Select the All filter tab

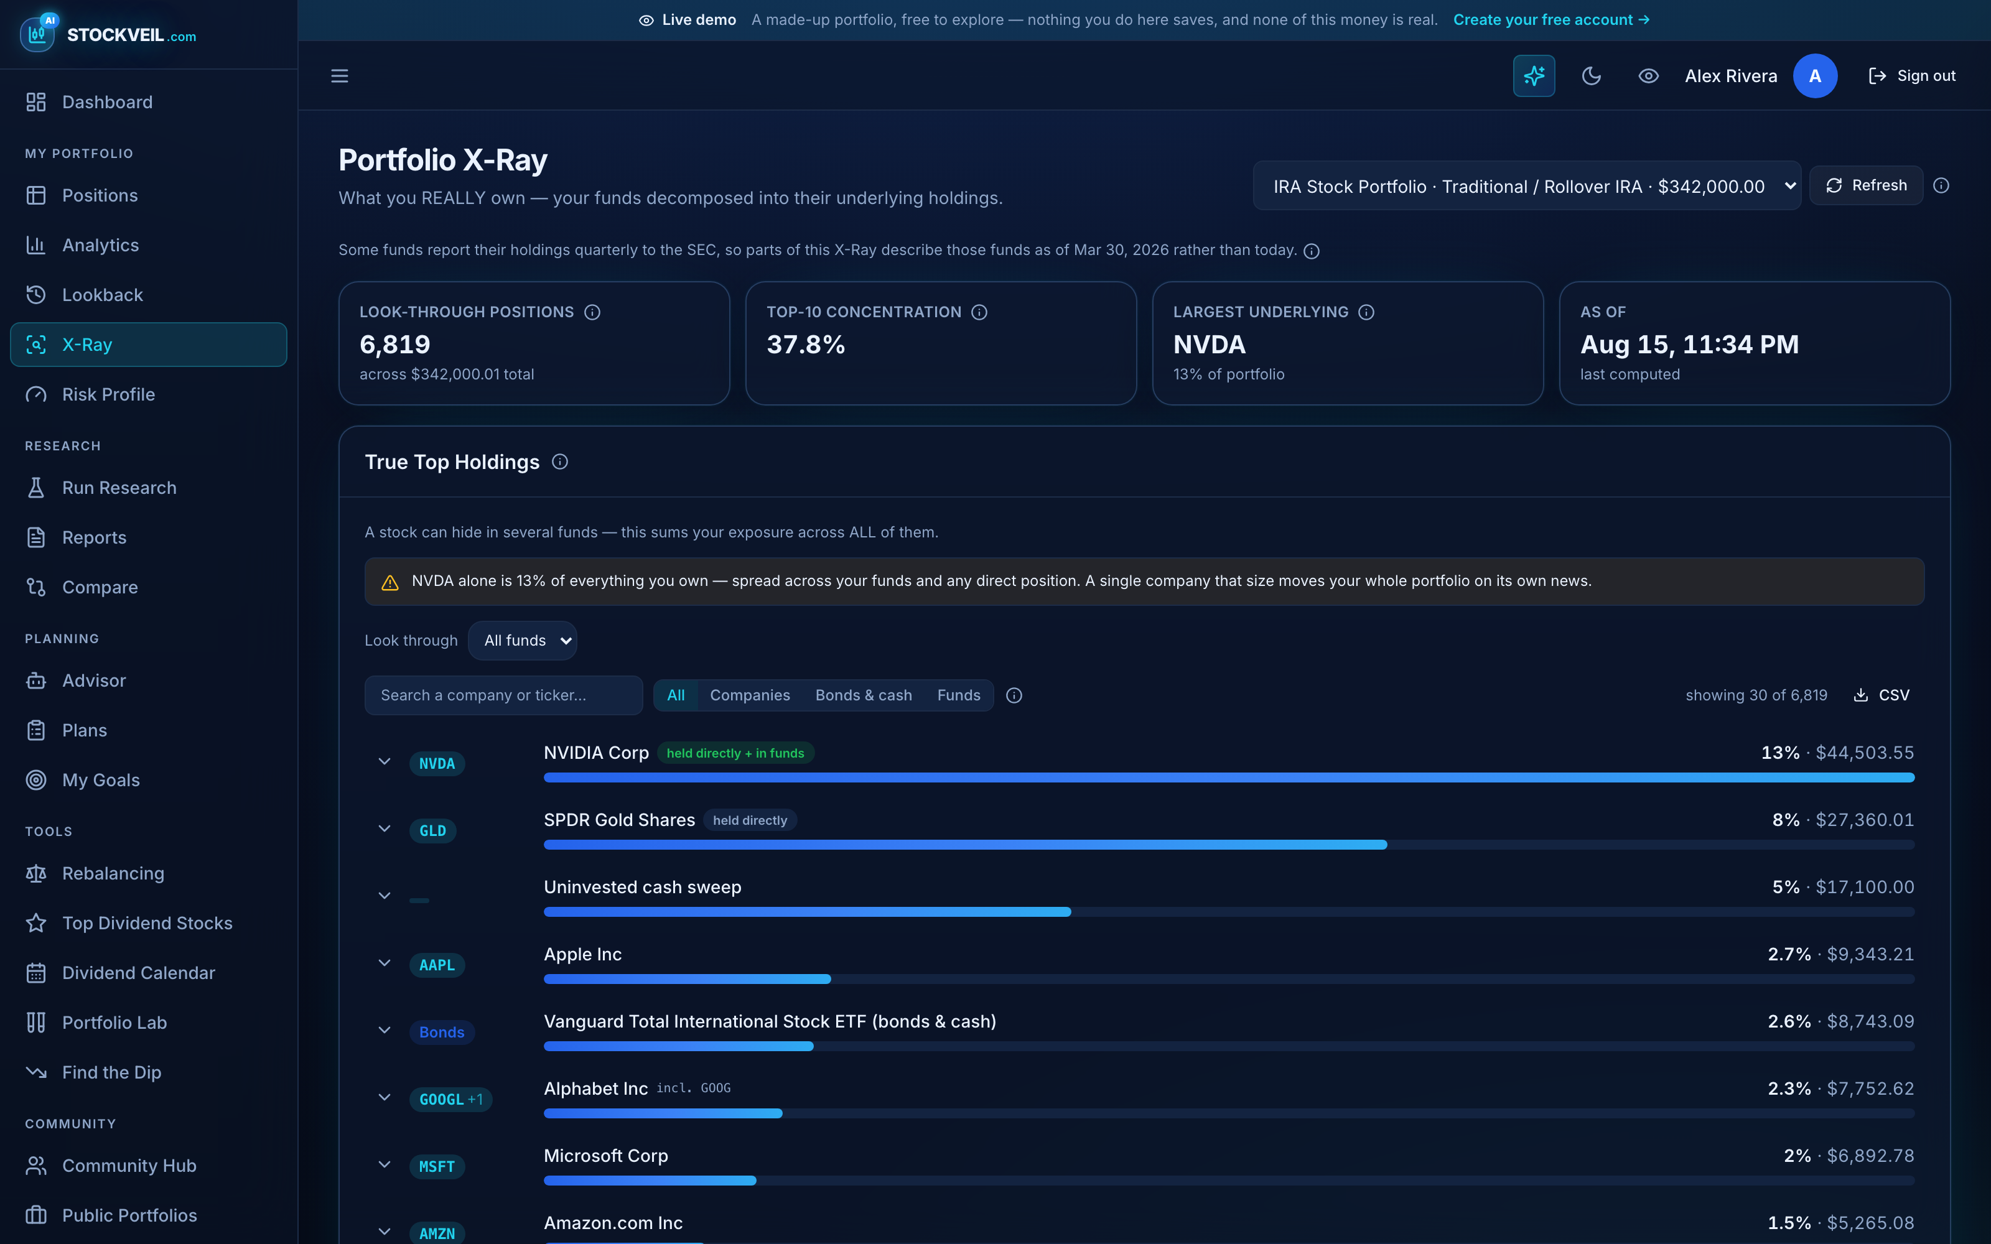(x=676, y=695)
